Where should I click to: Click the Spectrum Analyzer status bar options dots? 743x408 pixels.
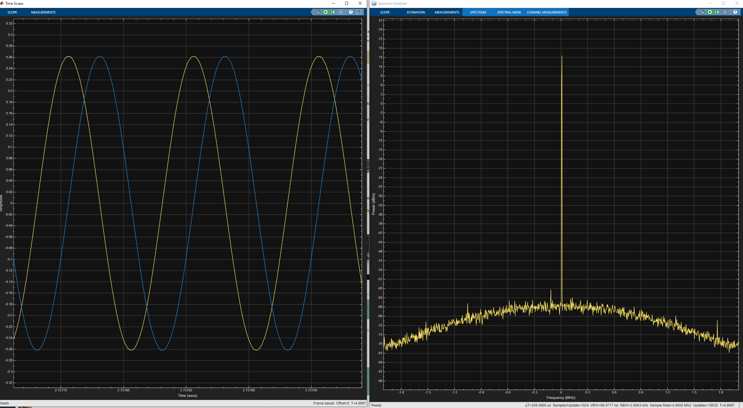[739, 405]
